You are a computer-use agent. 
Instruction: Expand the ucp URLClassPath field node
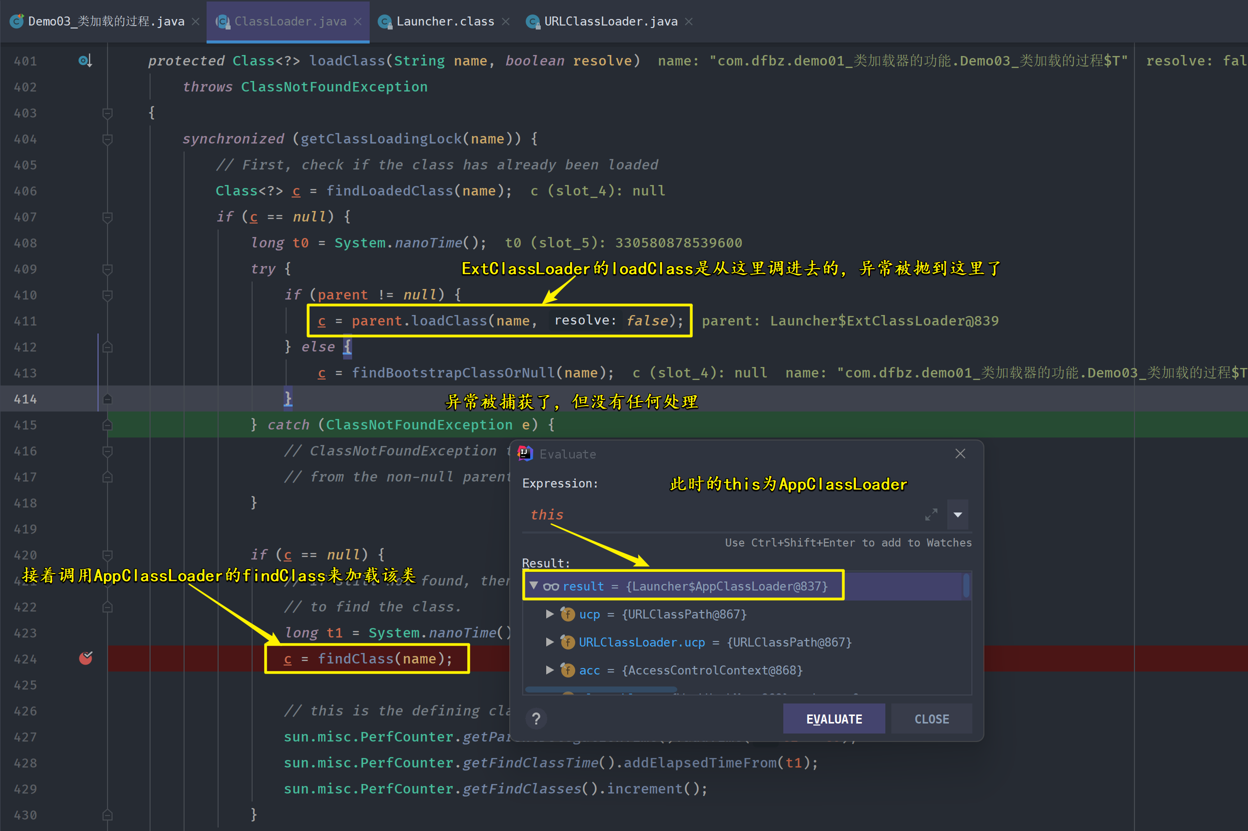pyautogui.click(x=550, y=613)
